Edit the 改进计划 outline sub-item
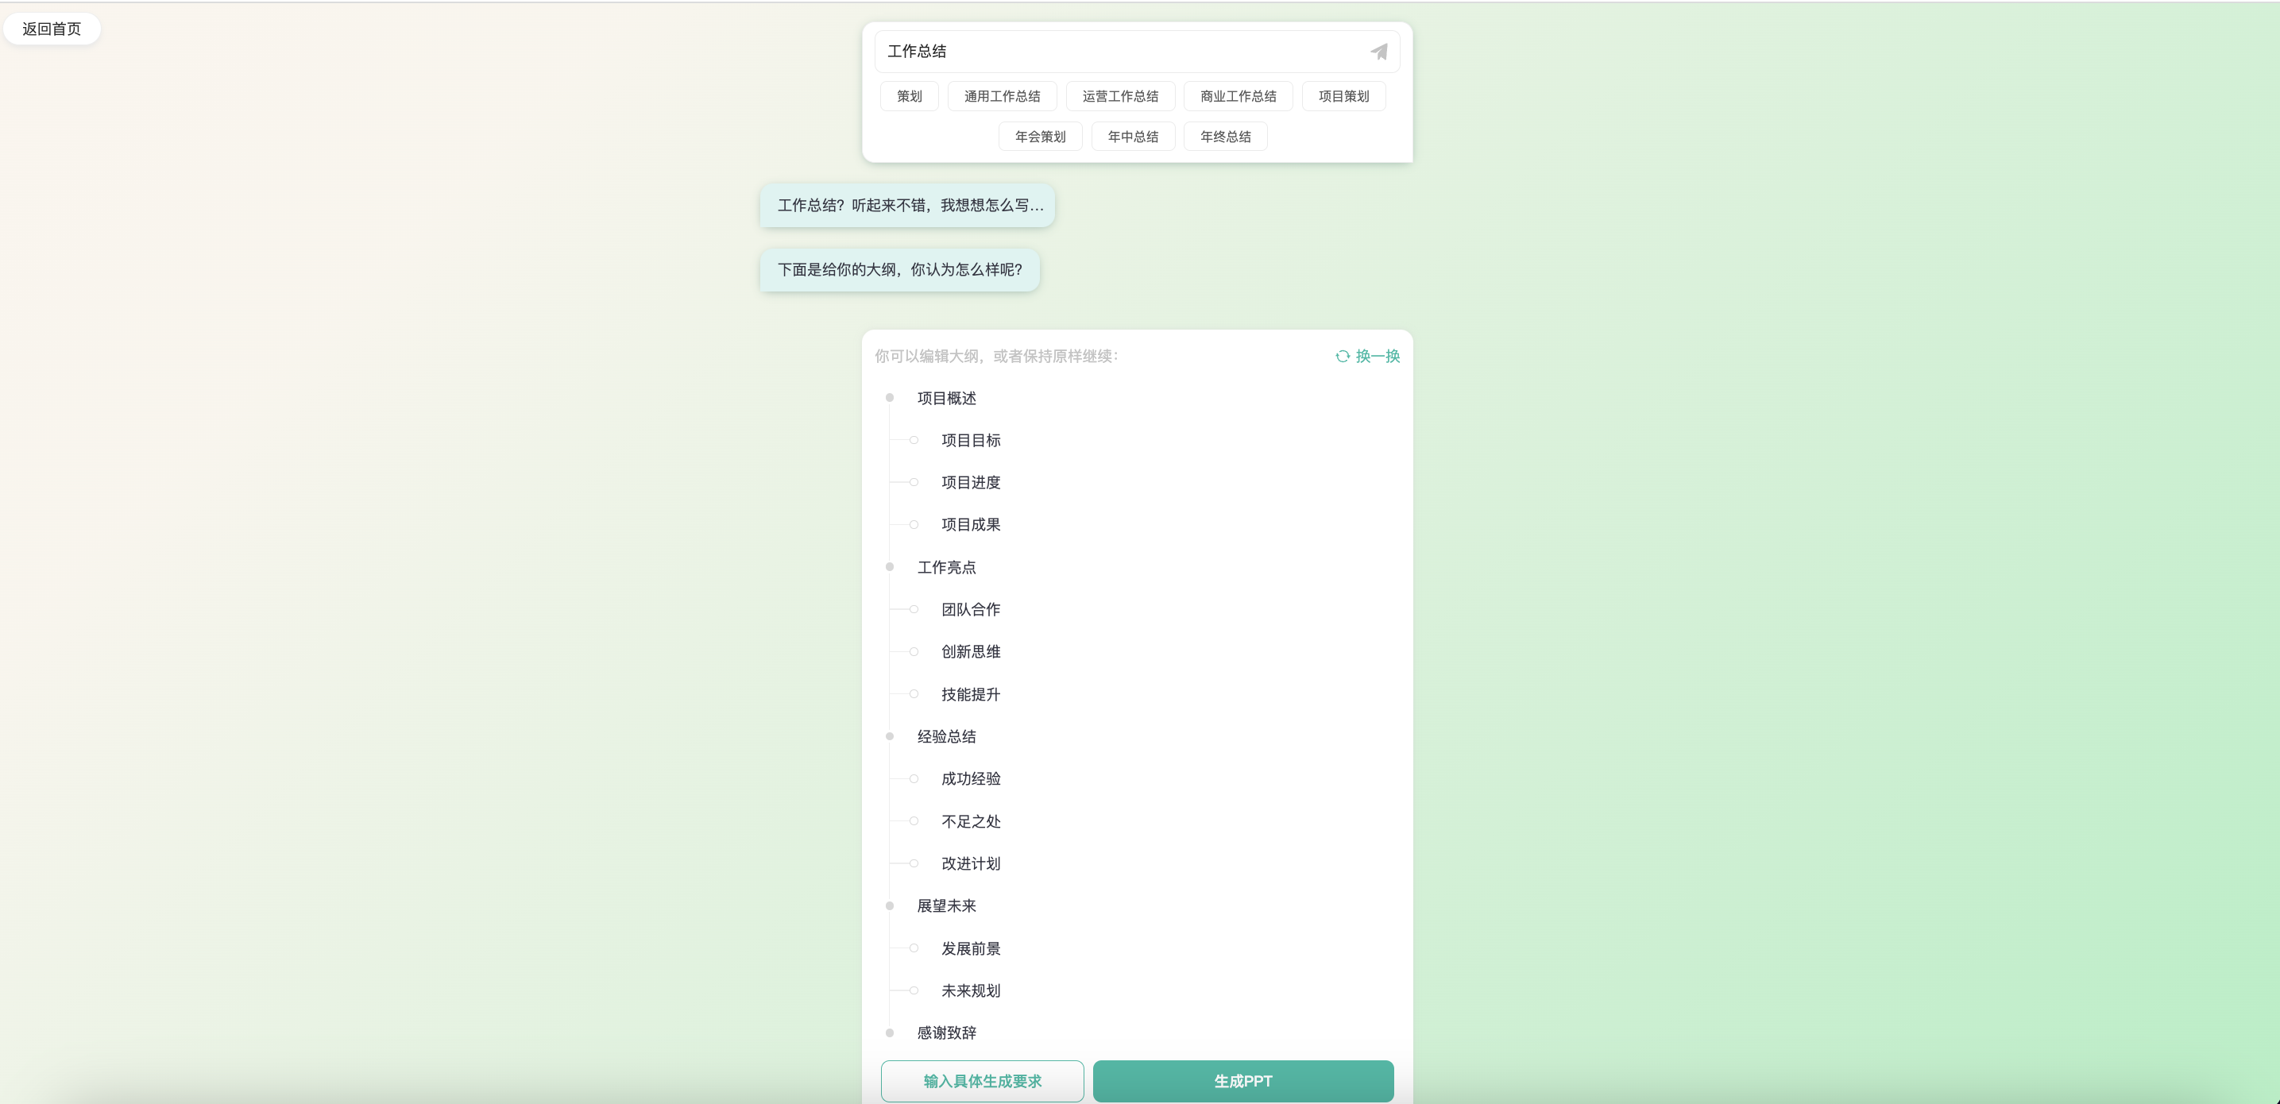 pyautogui.click(x=970, y=863)
